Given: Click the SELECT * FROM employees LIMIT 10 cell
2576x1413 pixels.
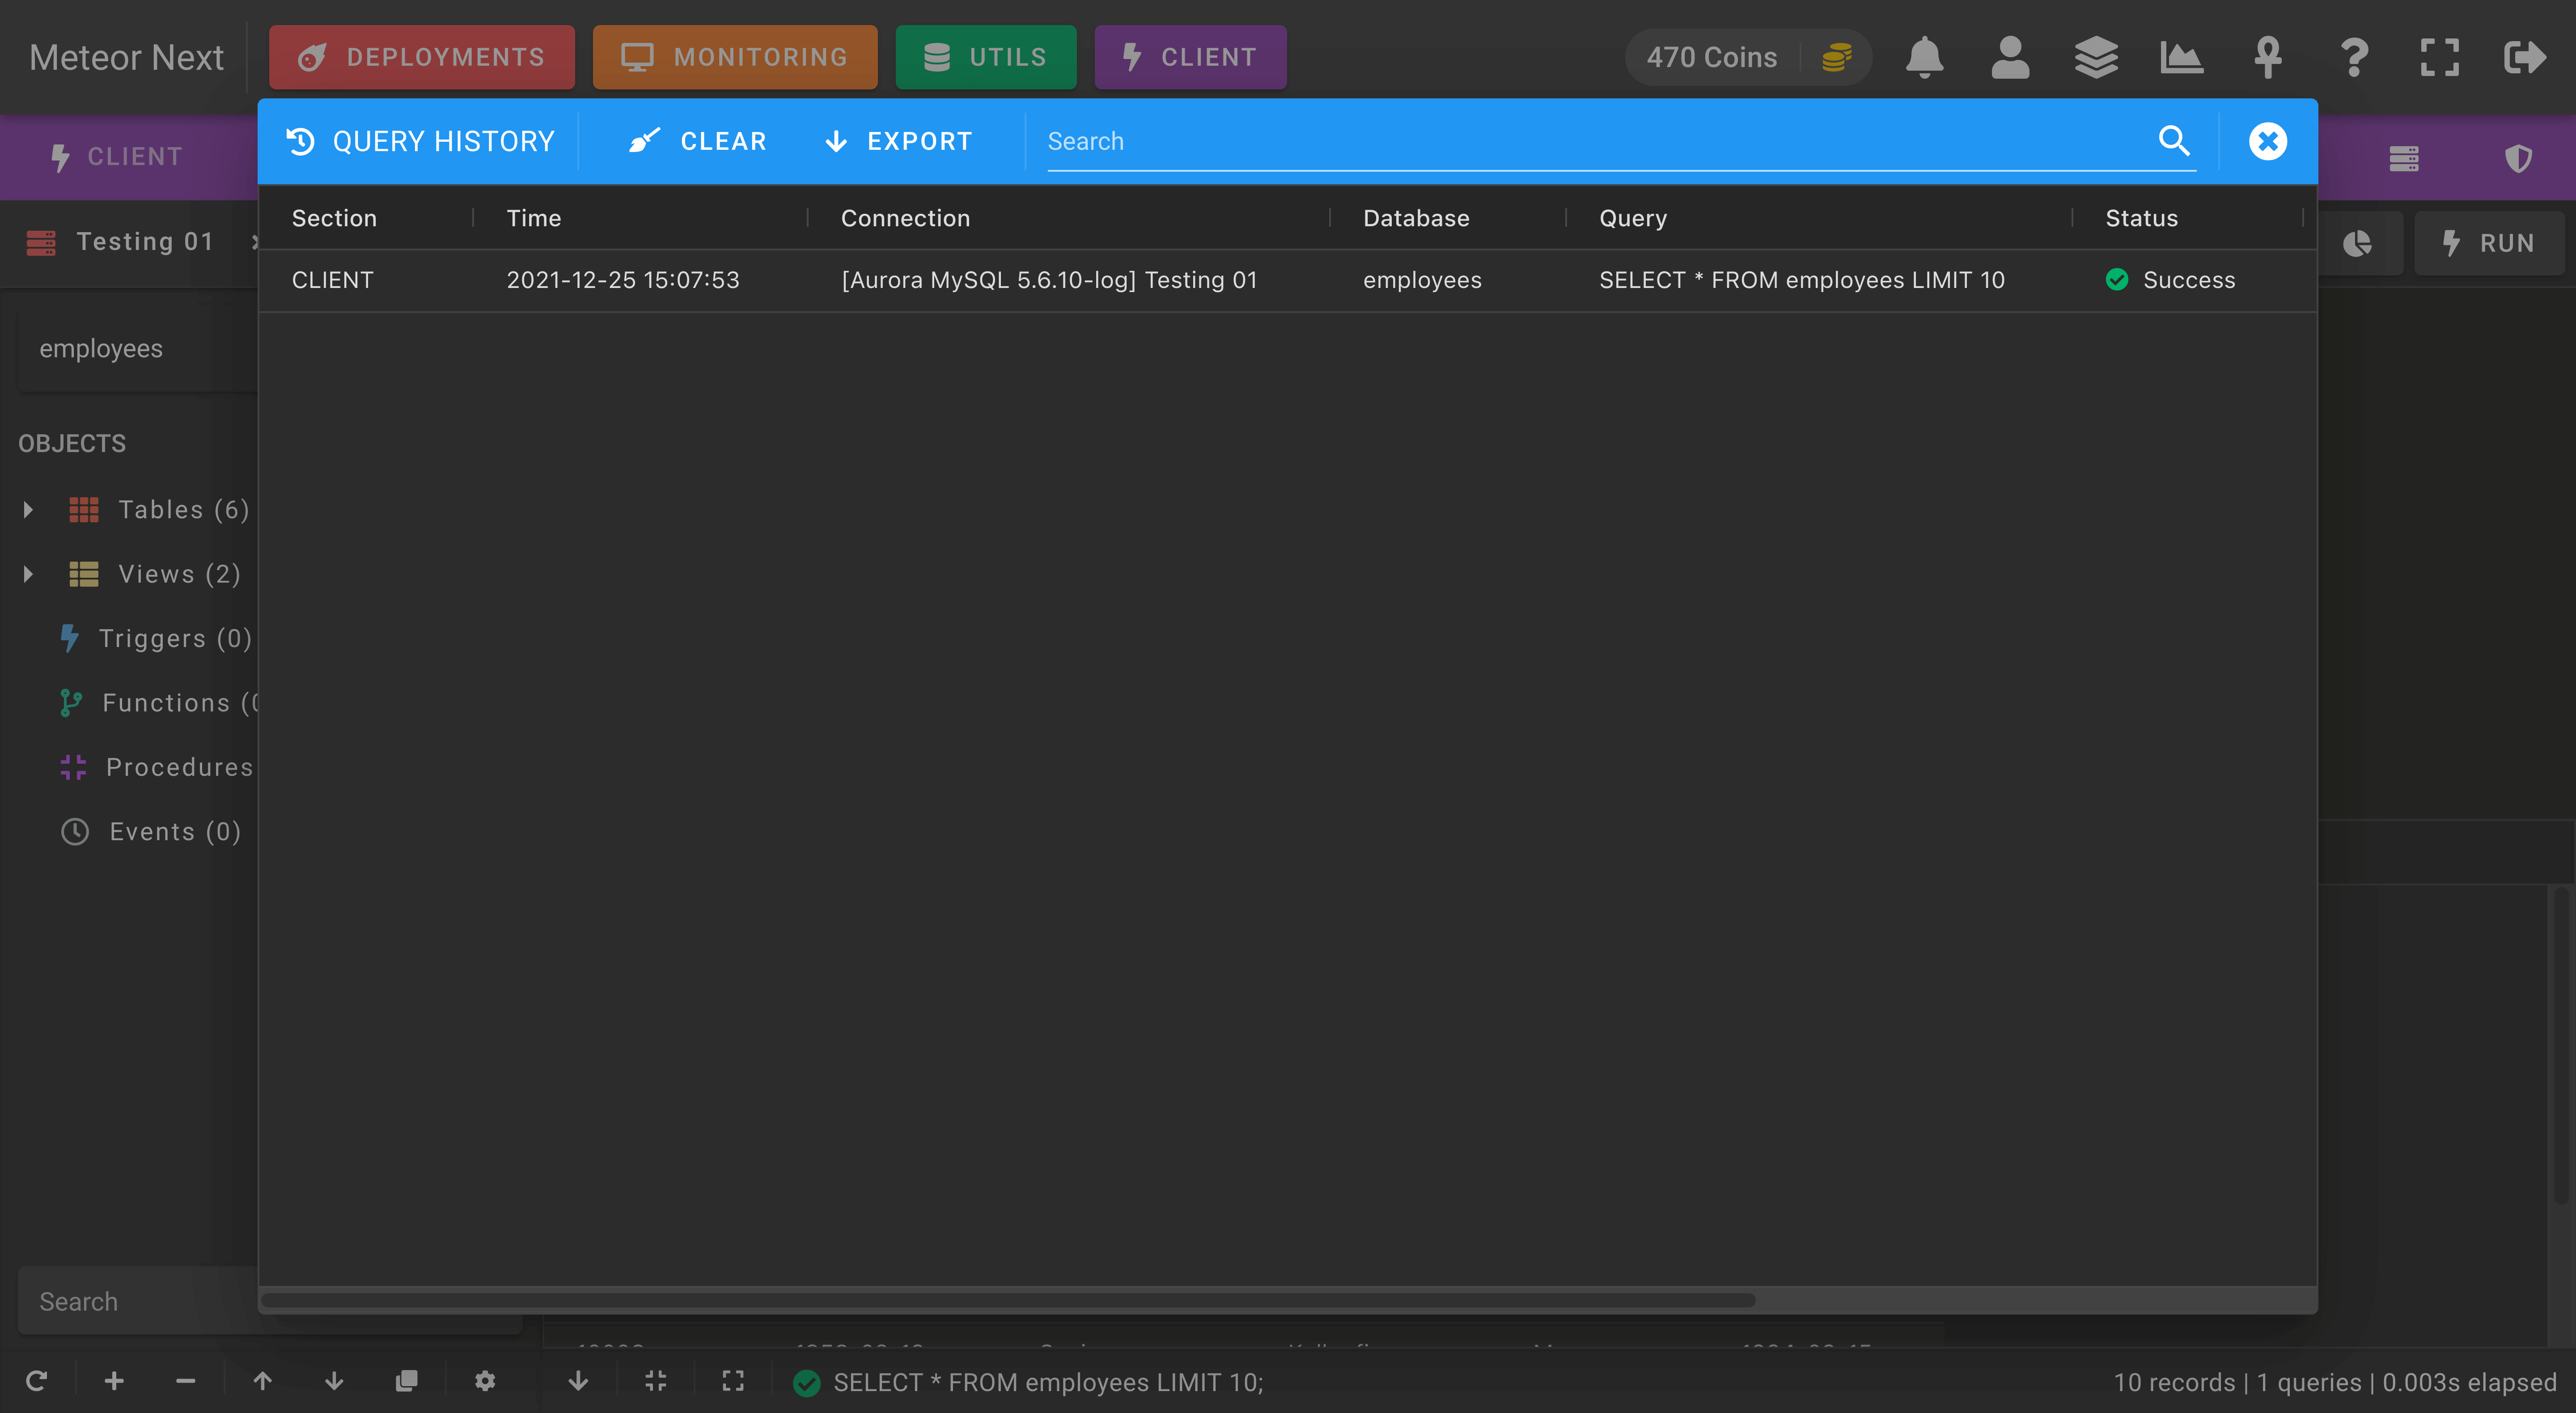Looking at the screenshot, I should 1801,280.
